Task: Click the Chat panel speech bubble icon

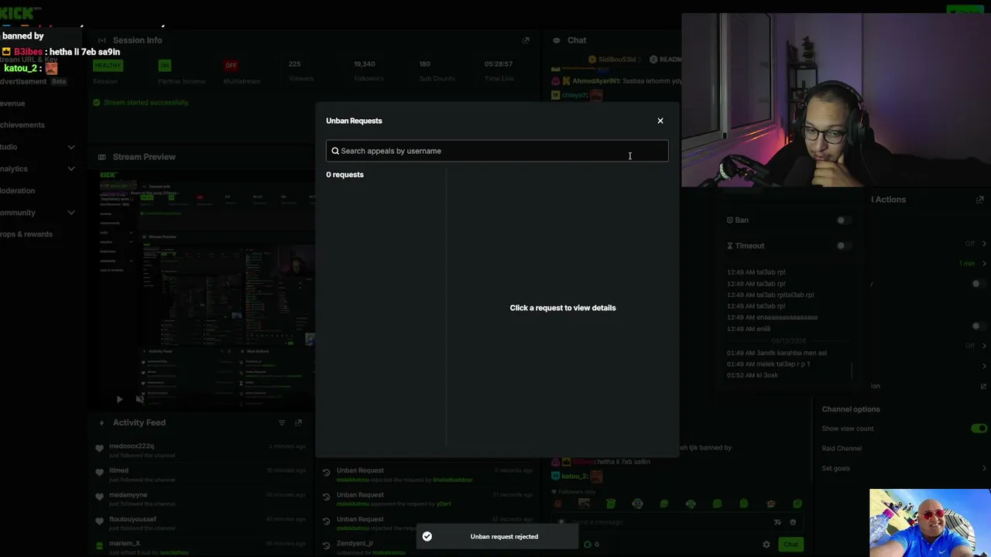Action: (x=556, y=40)
